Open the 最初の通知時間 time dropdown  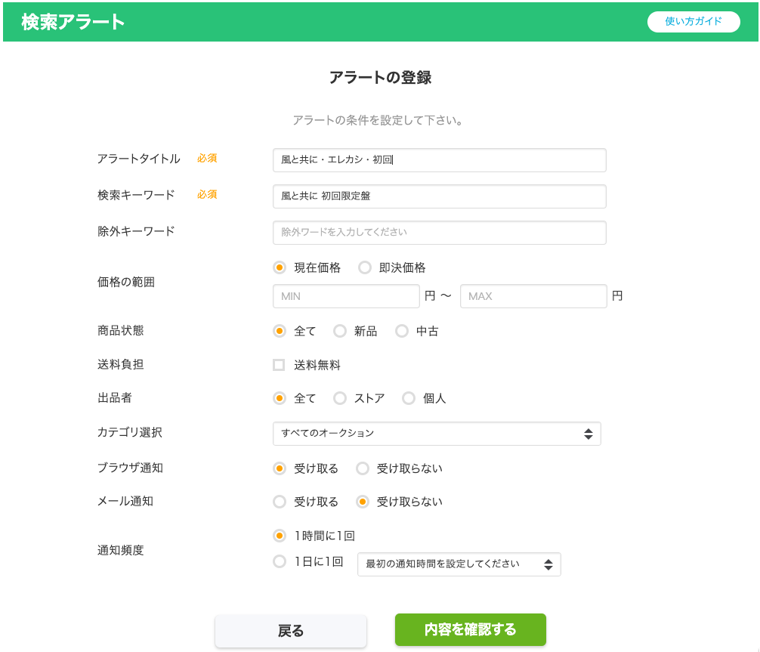[459, 564]
